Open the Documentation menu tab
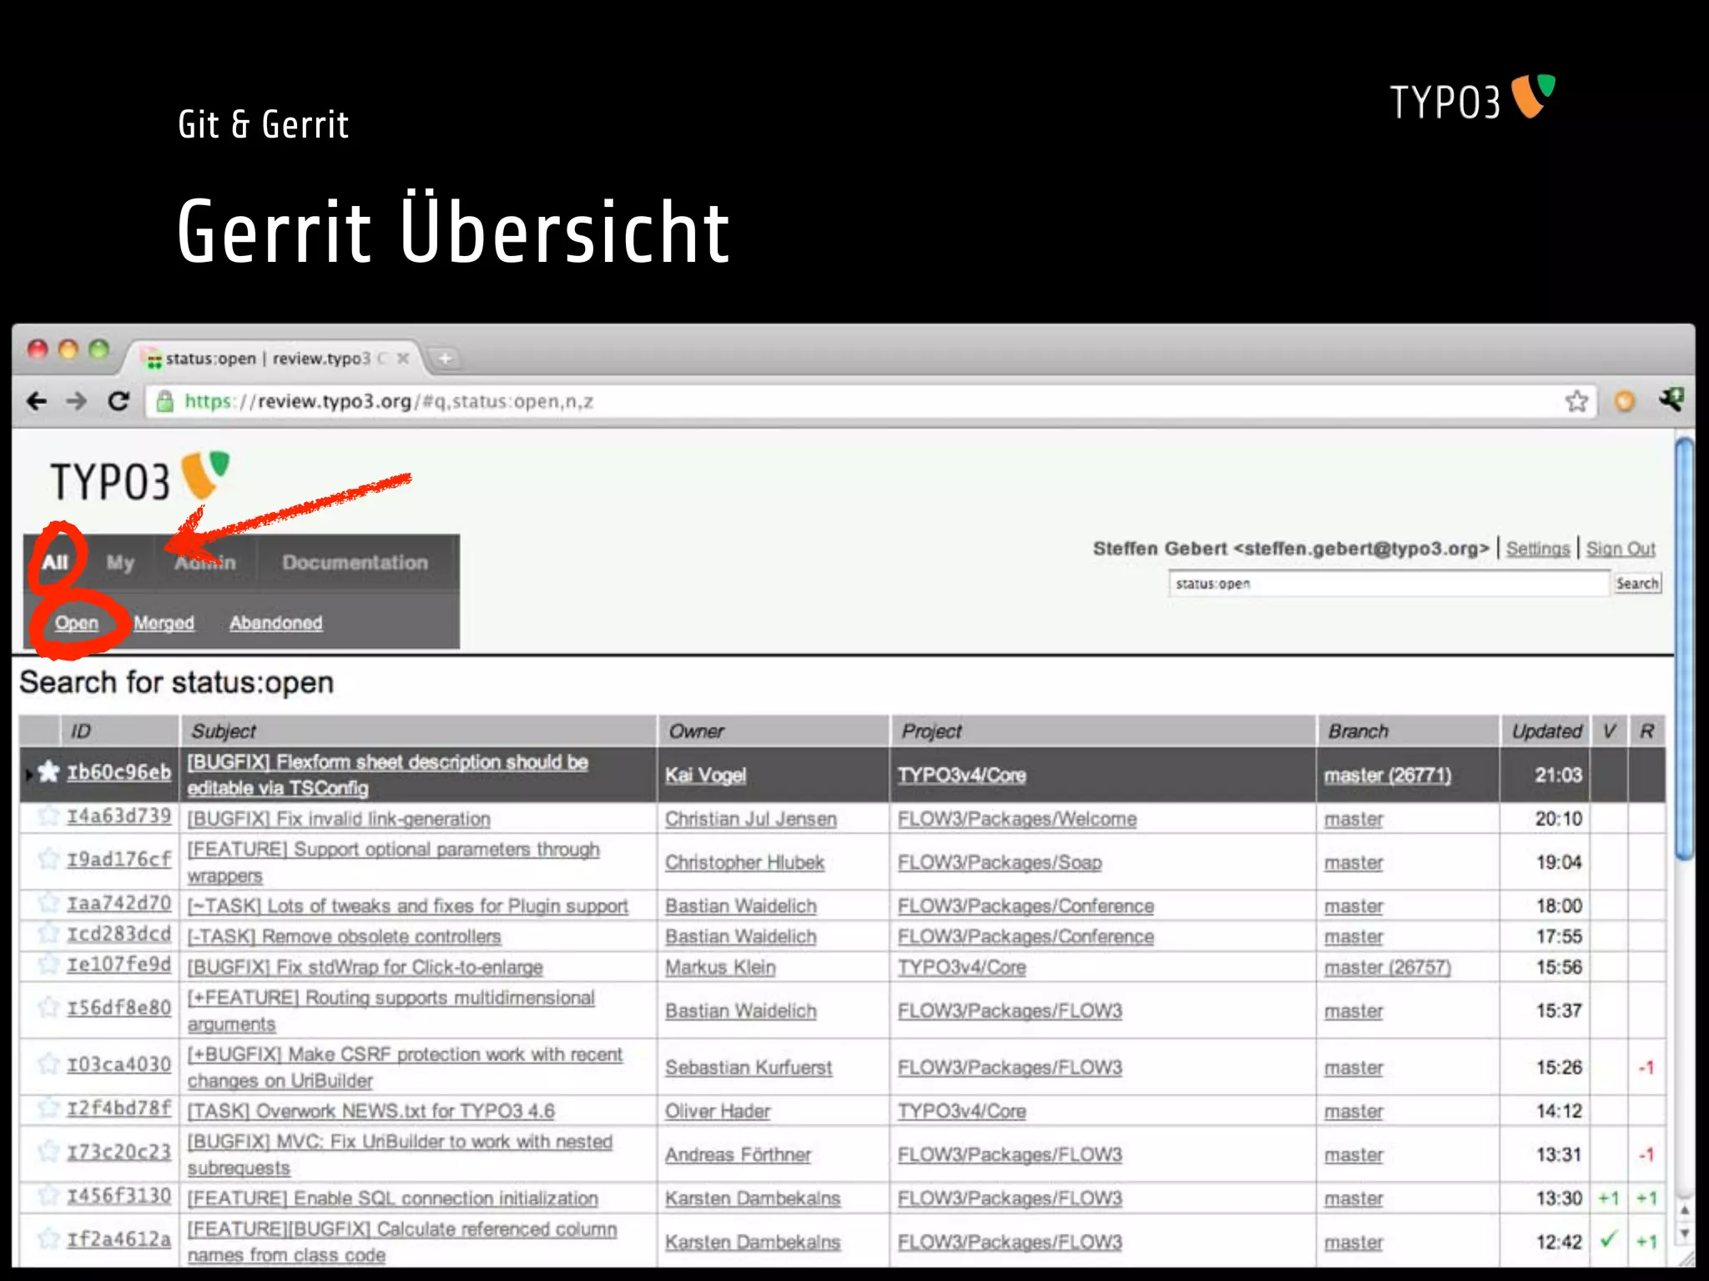 click(355, 563)
